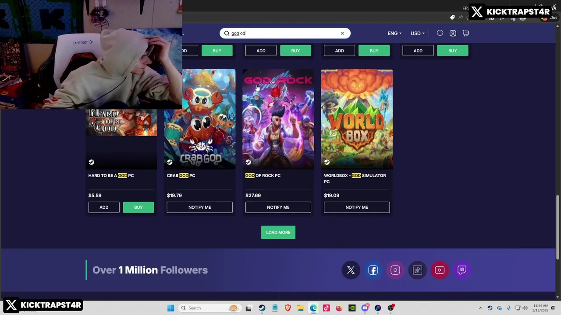The height and width of the screenshot is (315, 561).
Task: Open OBS Studio from the taskbar
Action: tap(391, 308)
